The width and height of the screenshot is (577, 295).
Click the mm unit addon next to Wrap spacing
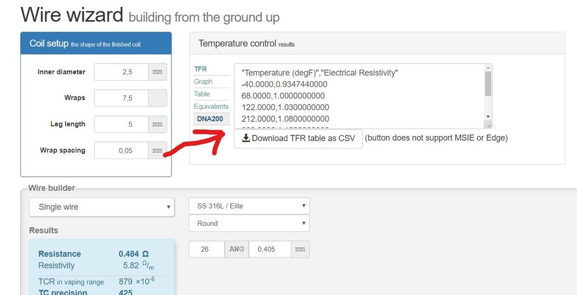tap(158, 150)
